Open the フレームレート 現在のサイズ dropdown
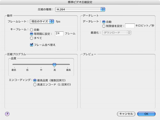This screenshot has height=120, width=160. pyautogui.click(x=42, y=21)
